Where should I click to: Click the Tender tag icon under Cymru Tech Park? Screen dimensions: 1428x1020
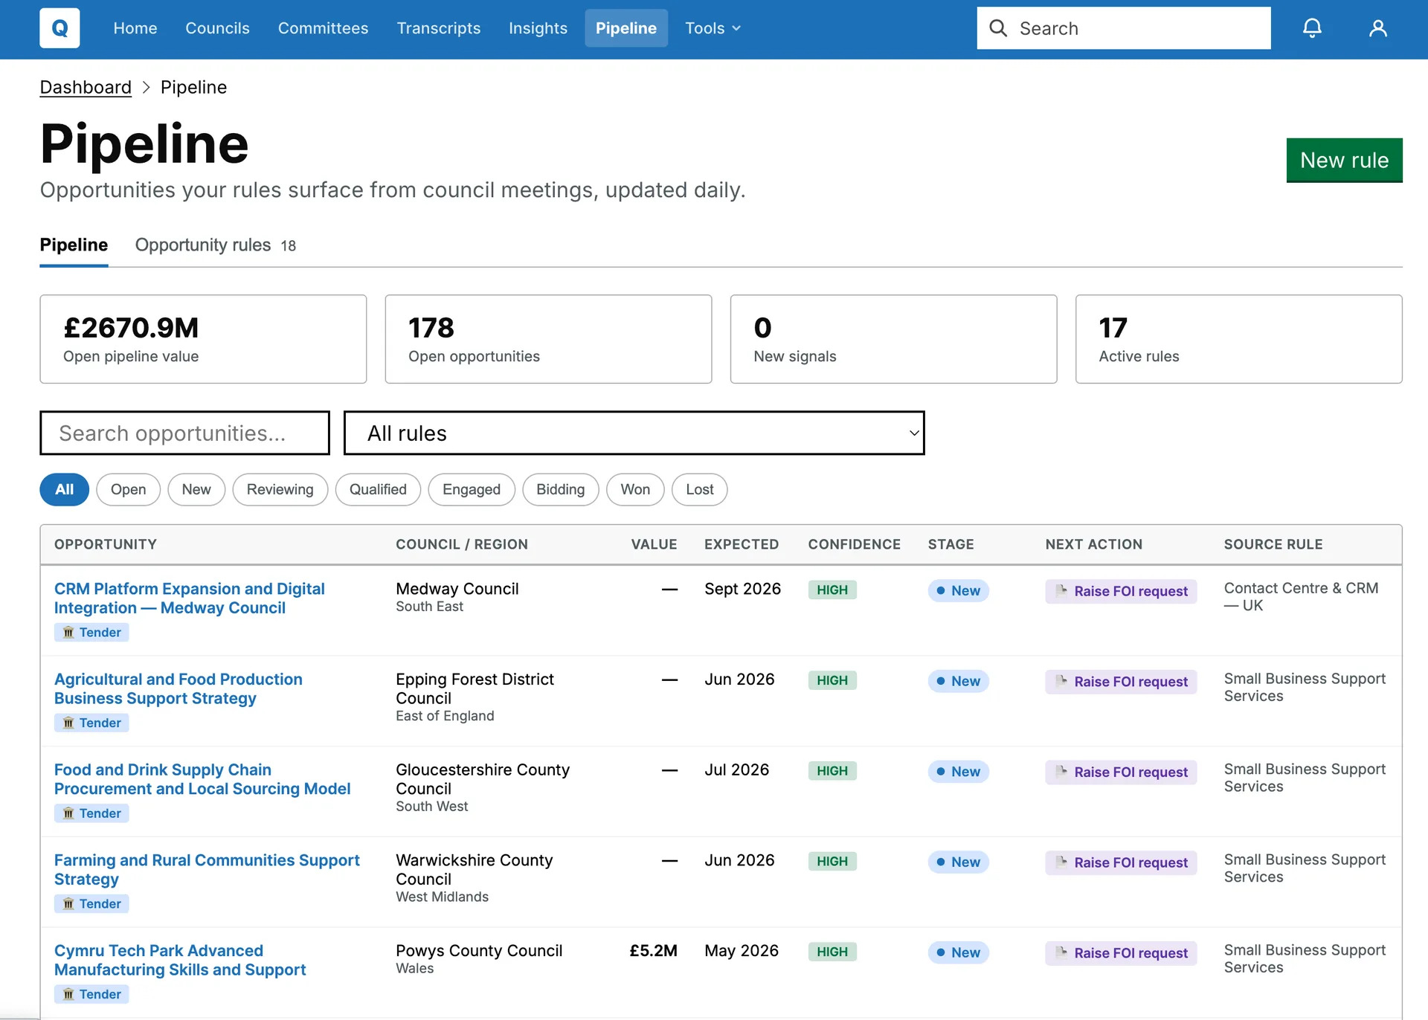[68, 995]
